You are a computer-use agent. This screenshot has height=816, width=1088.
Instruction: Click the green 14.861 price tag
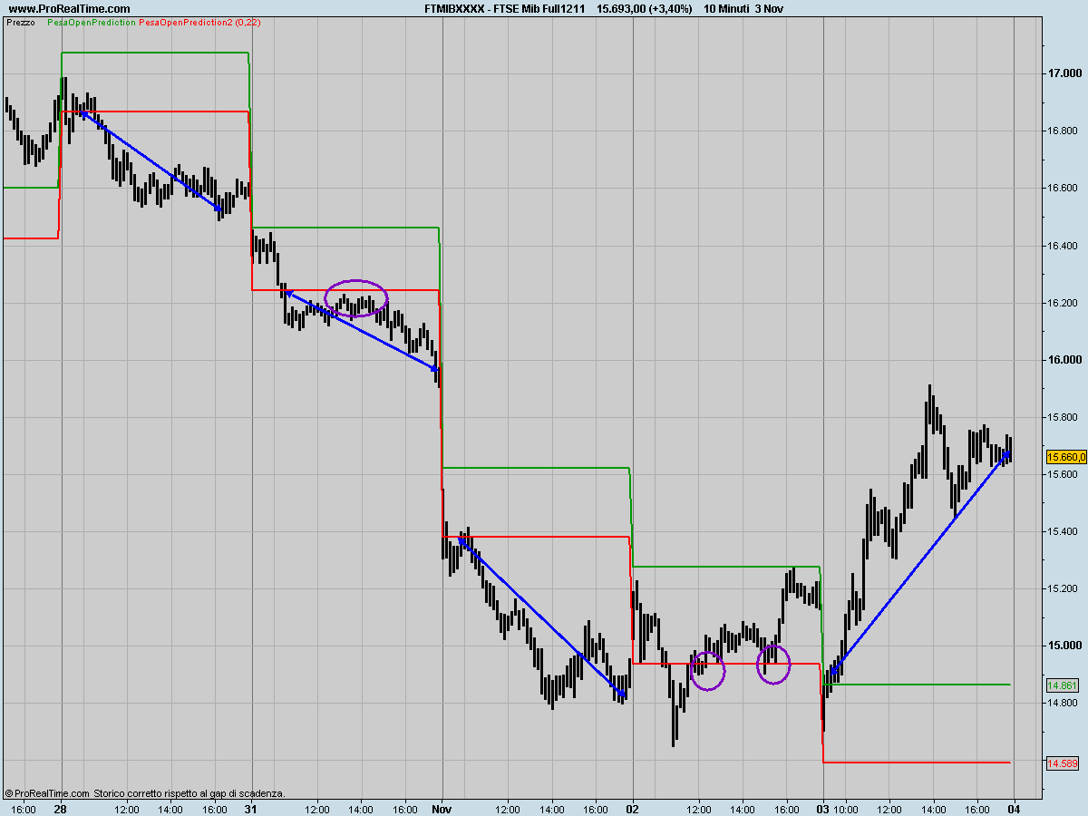click(1062, 685)
